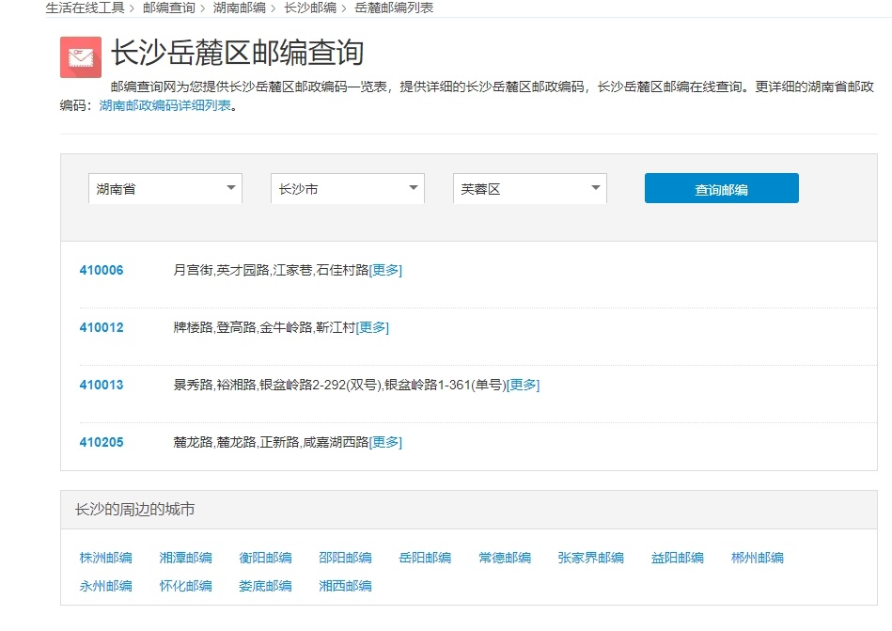Open the 长沙市 city dropdown
The width and height of the screenshot is (892, 631).
pos(348,189)
